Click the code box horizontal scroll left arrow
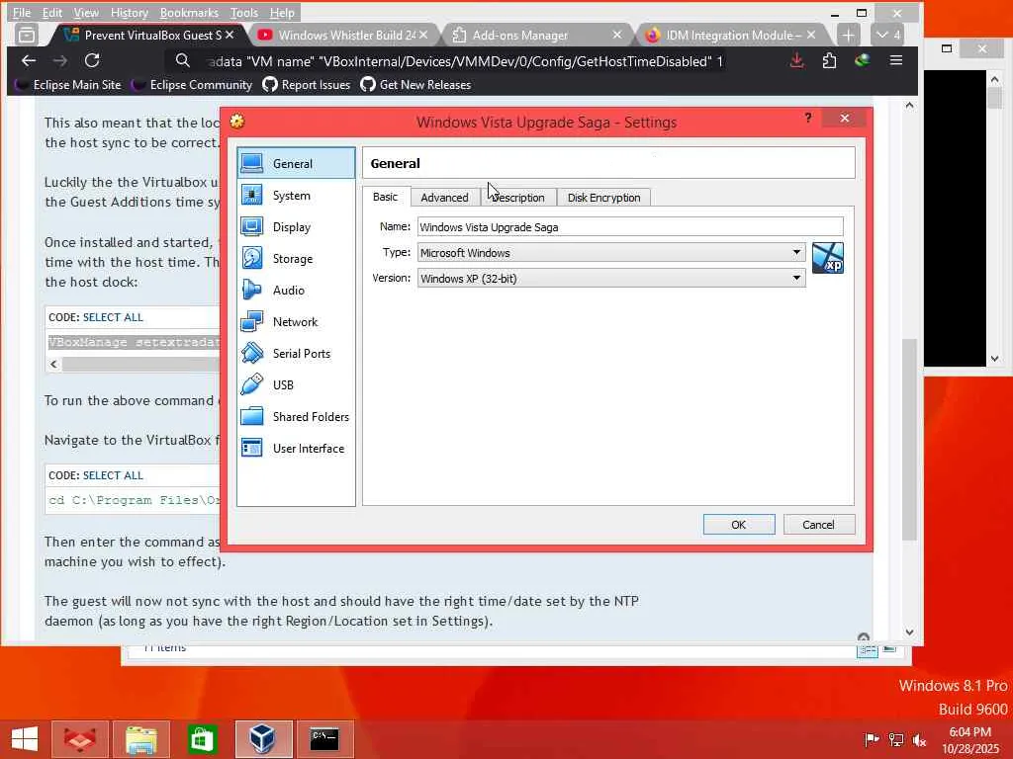This screenshot has height=759, width=1013. (54, 364)
